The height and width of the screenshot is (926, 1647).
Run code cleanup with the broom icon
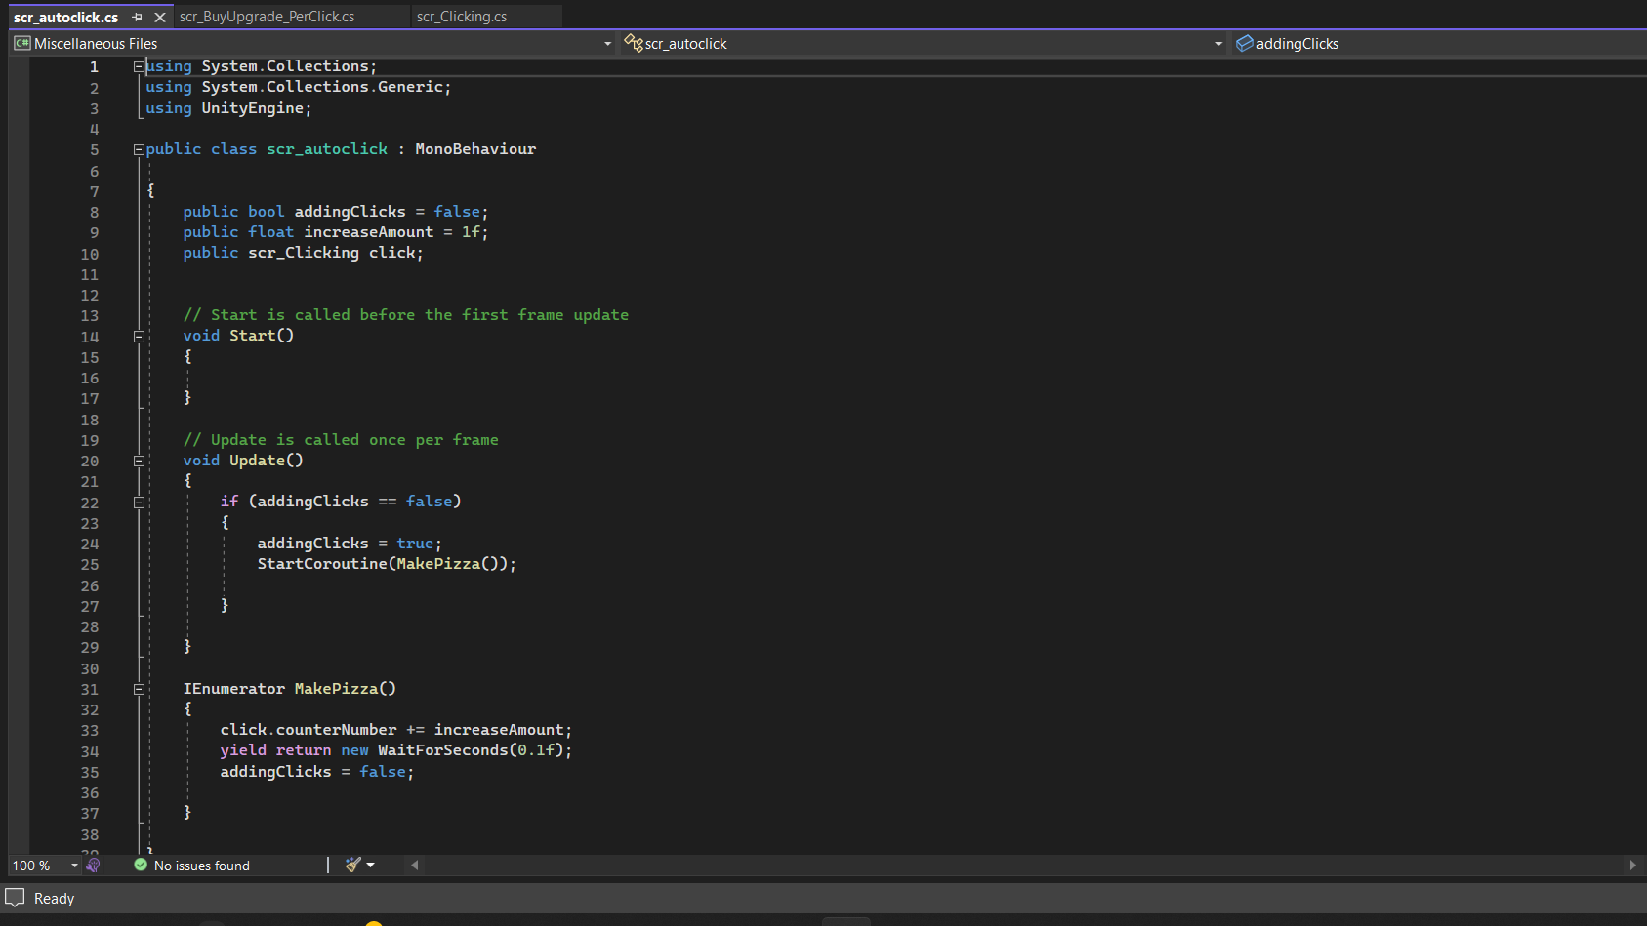[x=352, y=865]
